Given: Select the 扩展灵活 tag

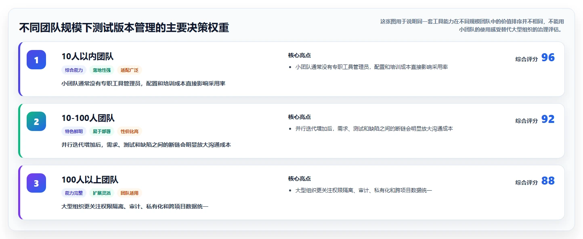Looking at the screenshot, I should coord(102,193).
